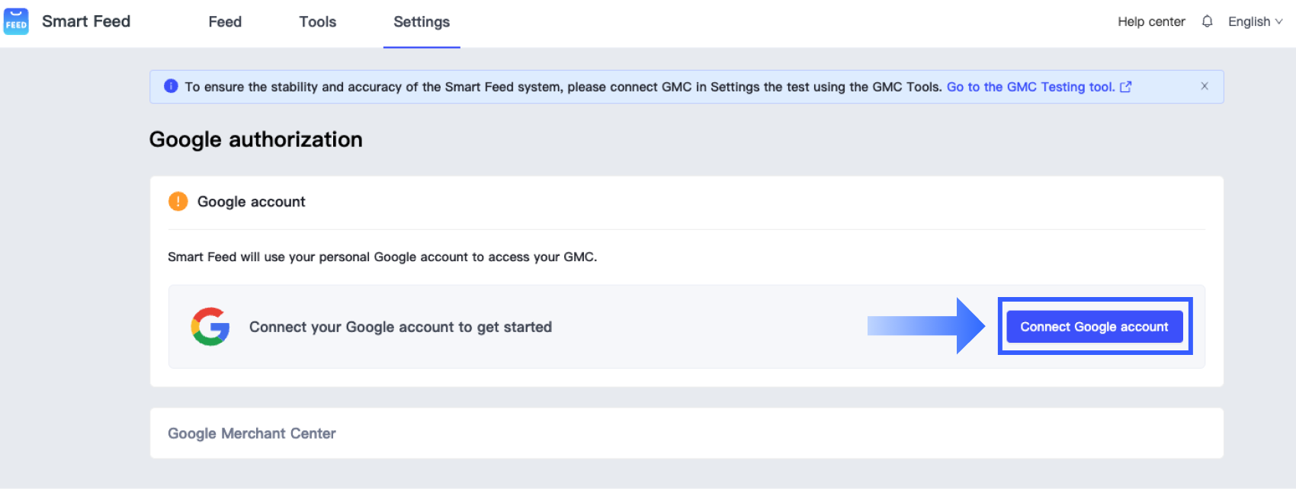Click the orange warning icon beside Google account
This screenshot has width=1296, height=489.
(x=177, y=201)
